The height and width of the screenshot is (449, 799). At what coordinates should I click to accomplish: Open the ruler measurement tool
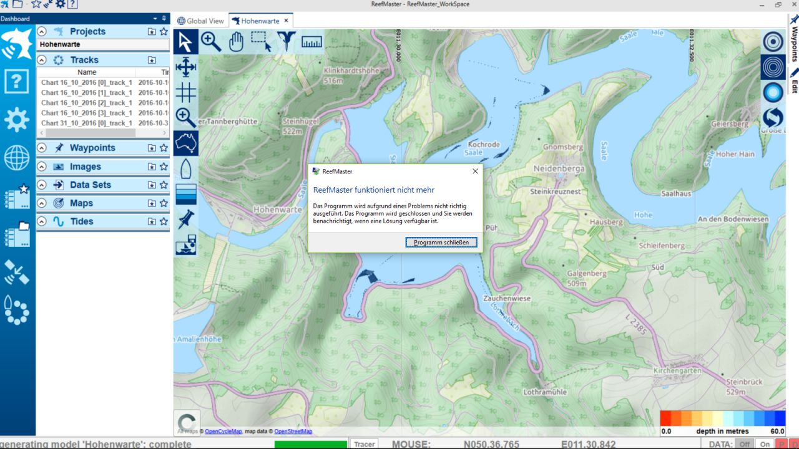click(311, 42)
